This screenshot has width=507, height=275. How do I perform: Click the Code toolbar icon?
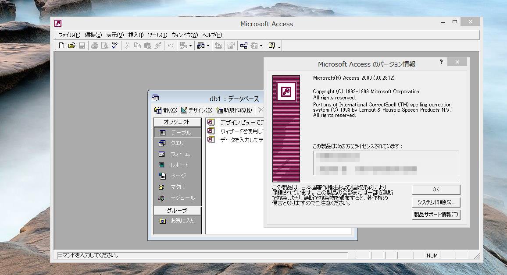pos(218,46)
